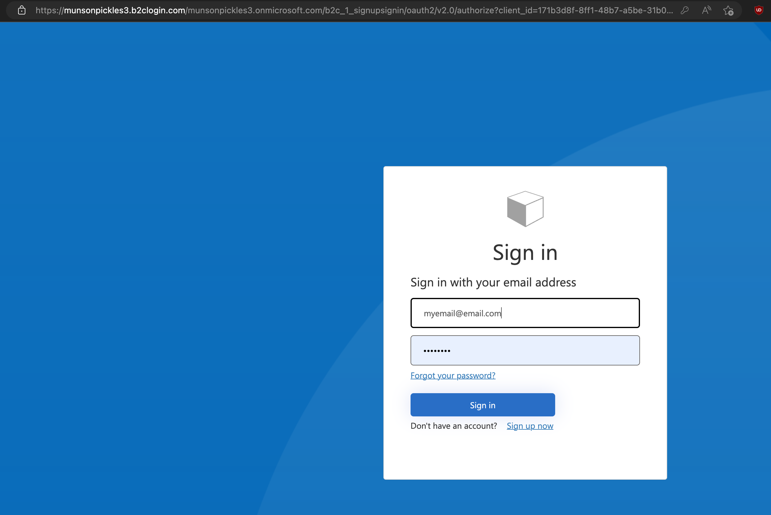Click the Don't have an account text
This screenshot has height=515, width=771.
point(453,426)
